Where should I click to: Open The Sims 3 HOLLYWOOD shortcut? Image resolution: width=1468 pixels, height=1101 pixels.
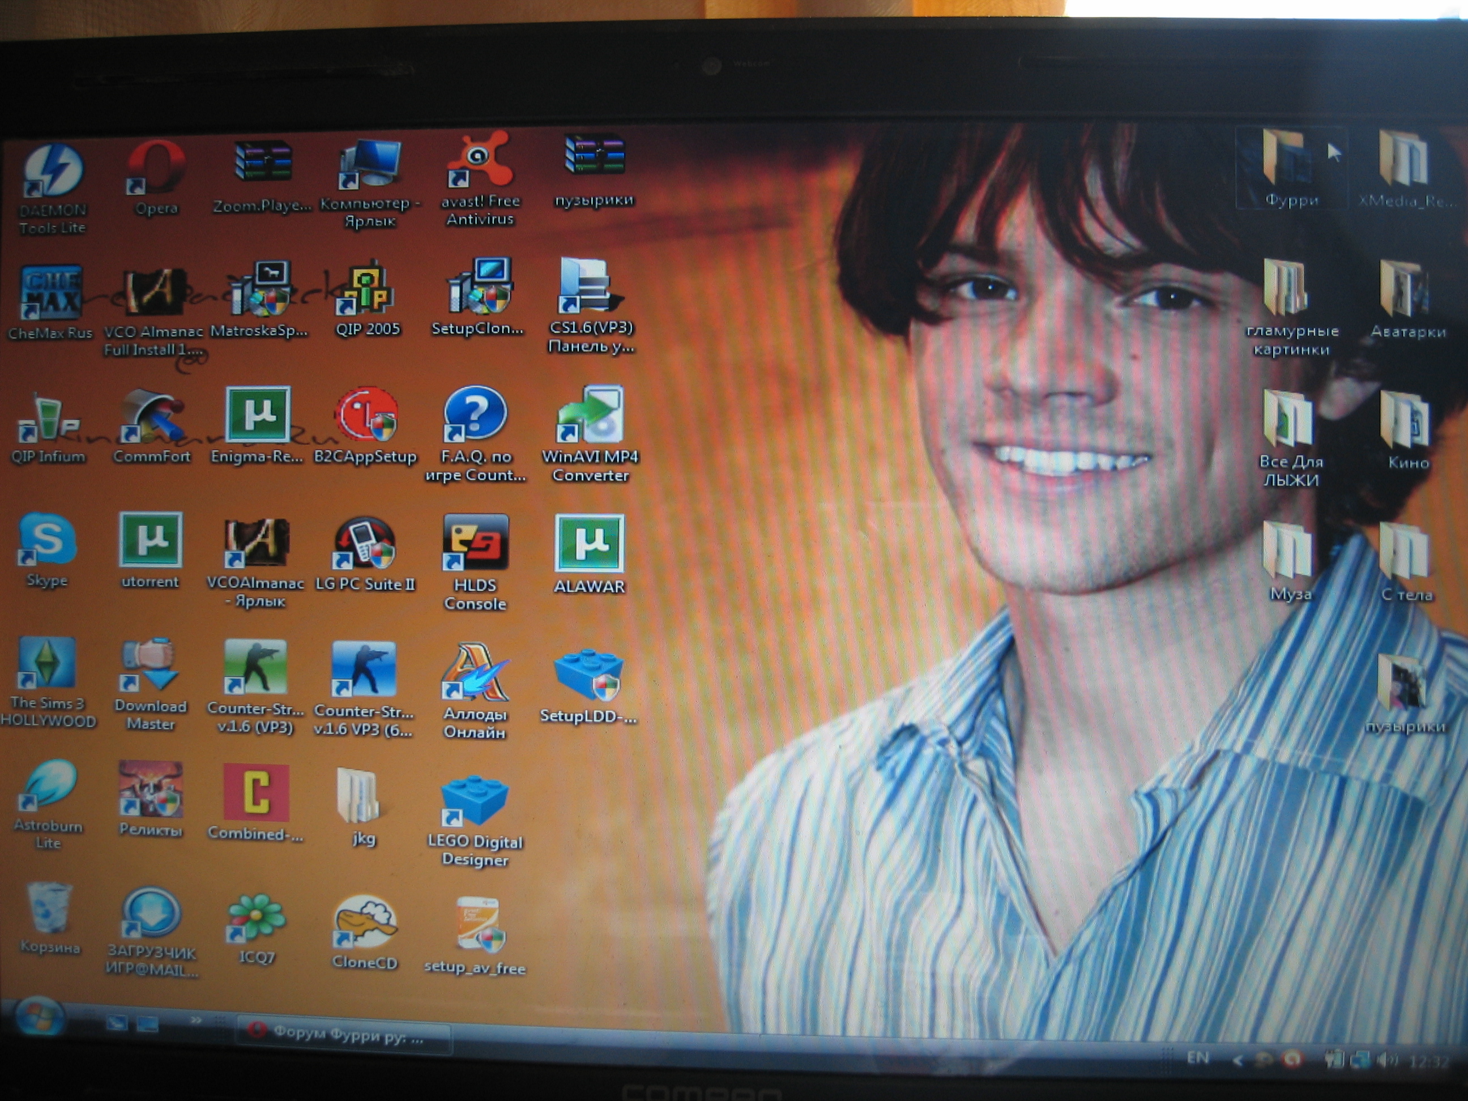(x=47, y=662)
